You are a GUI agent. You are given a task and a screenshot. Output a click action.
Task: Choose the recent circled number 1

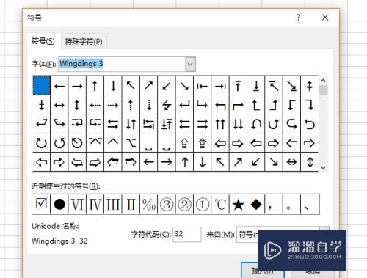[x=203, y=204]
